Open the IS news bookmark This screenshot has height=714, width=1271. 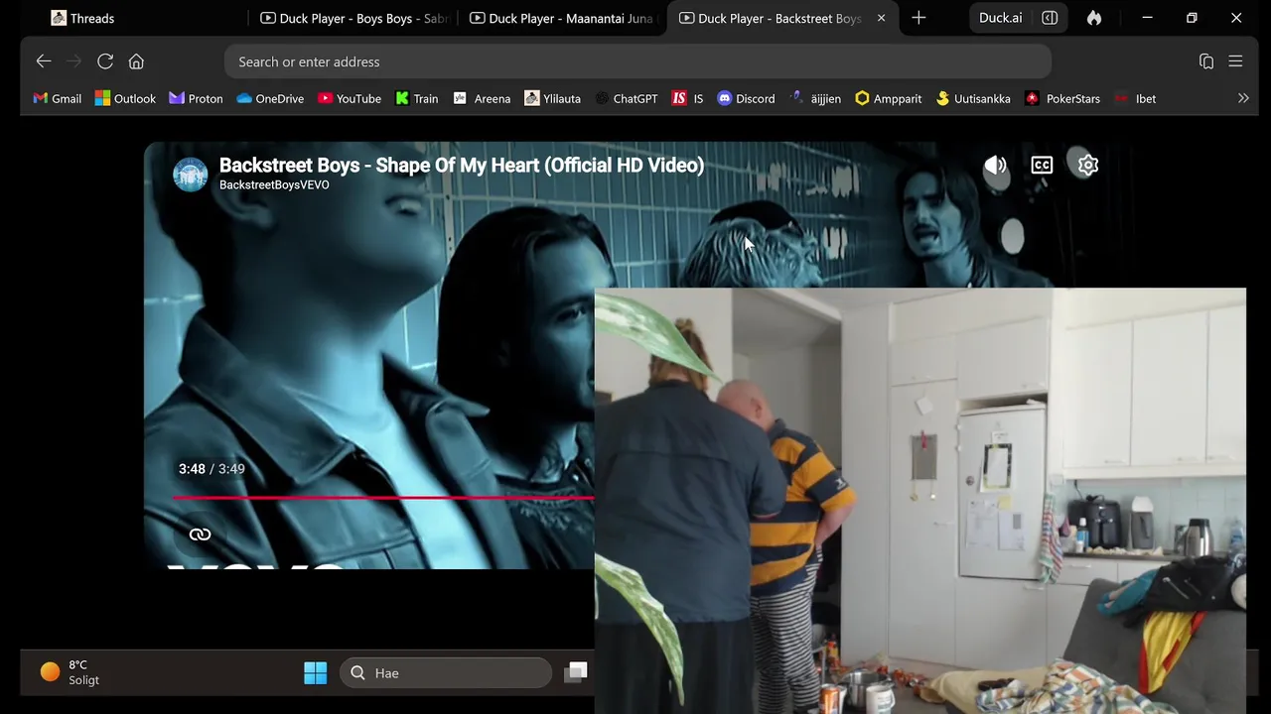click(x=687, y=98)
